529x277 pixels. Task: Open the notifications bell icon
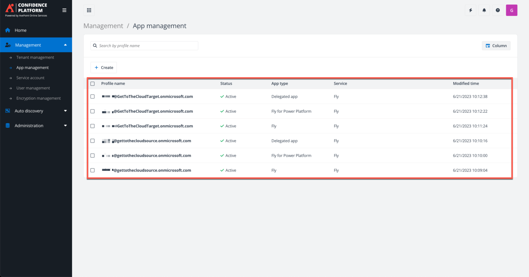coord(484,10)
